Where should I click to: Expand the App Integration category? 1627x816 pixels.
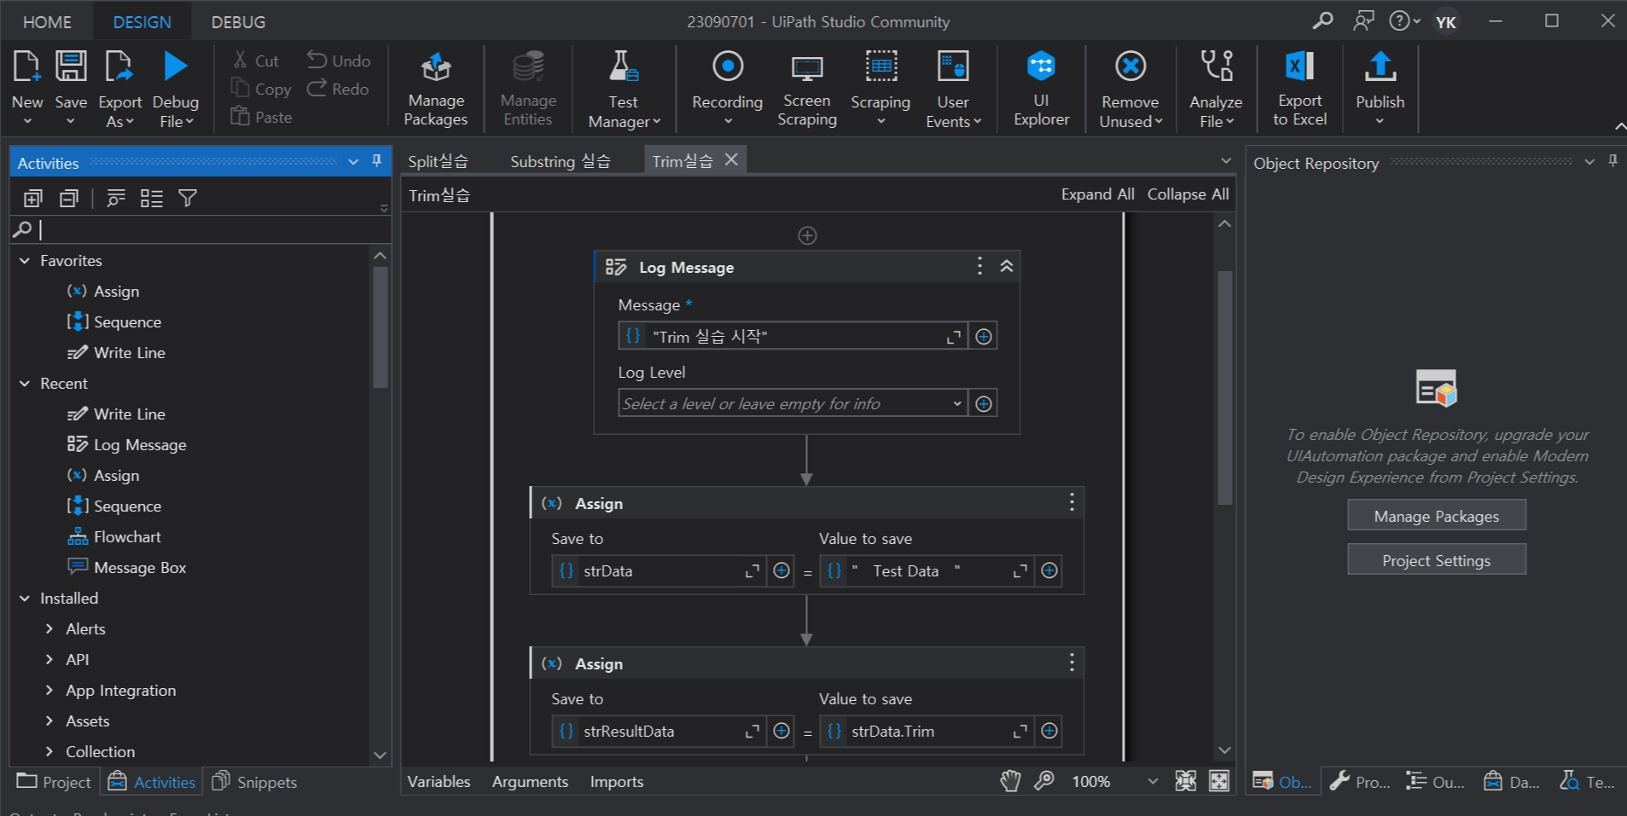coord(49,691)
